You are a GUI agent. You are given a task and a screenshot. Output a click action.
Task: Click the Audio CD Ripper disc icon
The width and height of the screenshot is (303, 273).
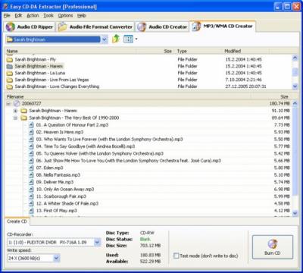pos(11,27)
